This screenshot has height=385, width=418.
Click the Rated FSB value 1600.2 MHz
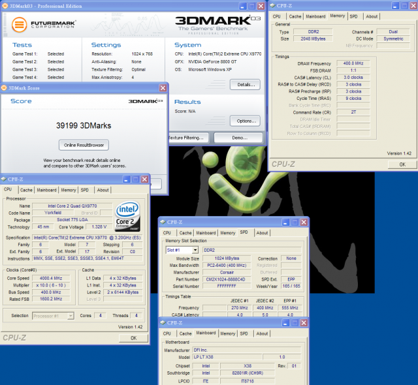click(x=51, y=299)
